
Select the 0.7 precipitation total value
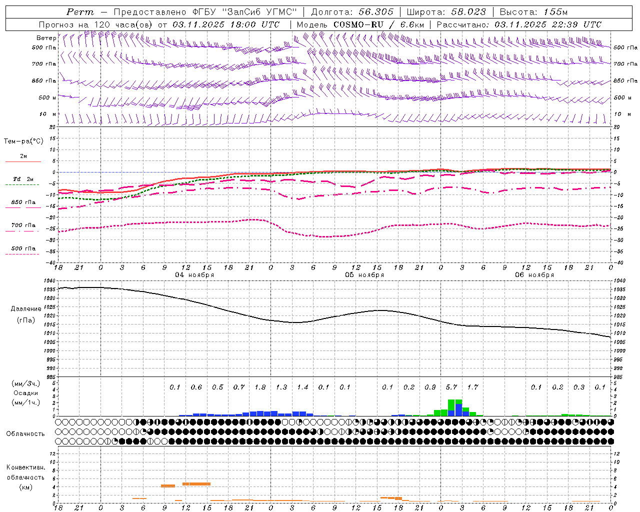pos(239,387)
